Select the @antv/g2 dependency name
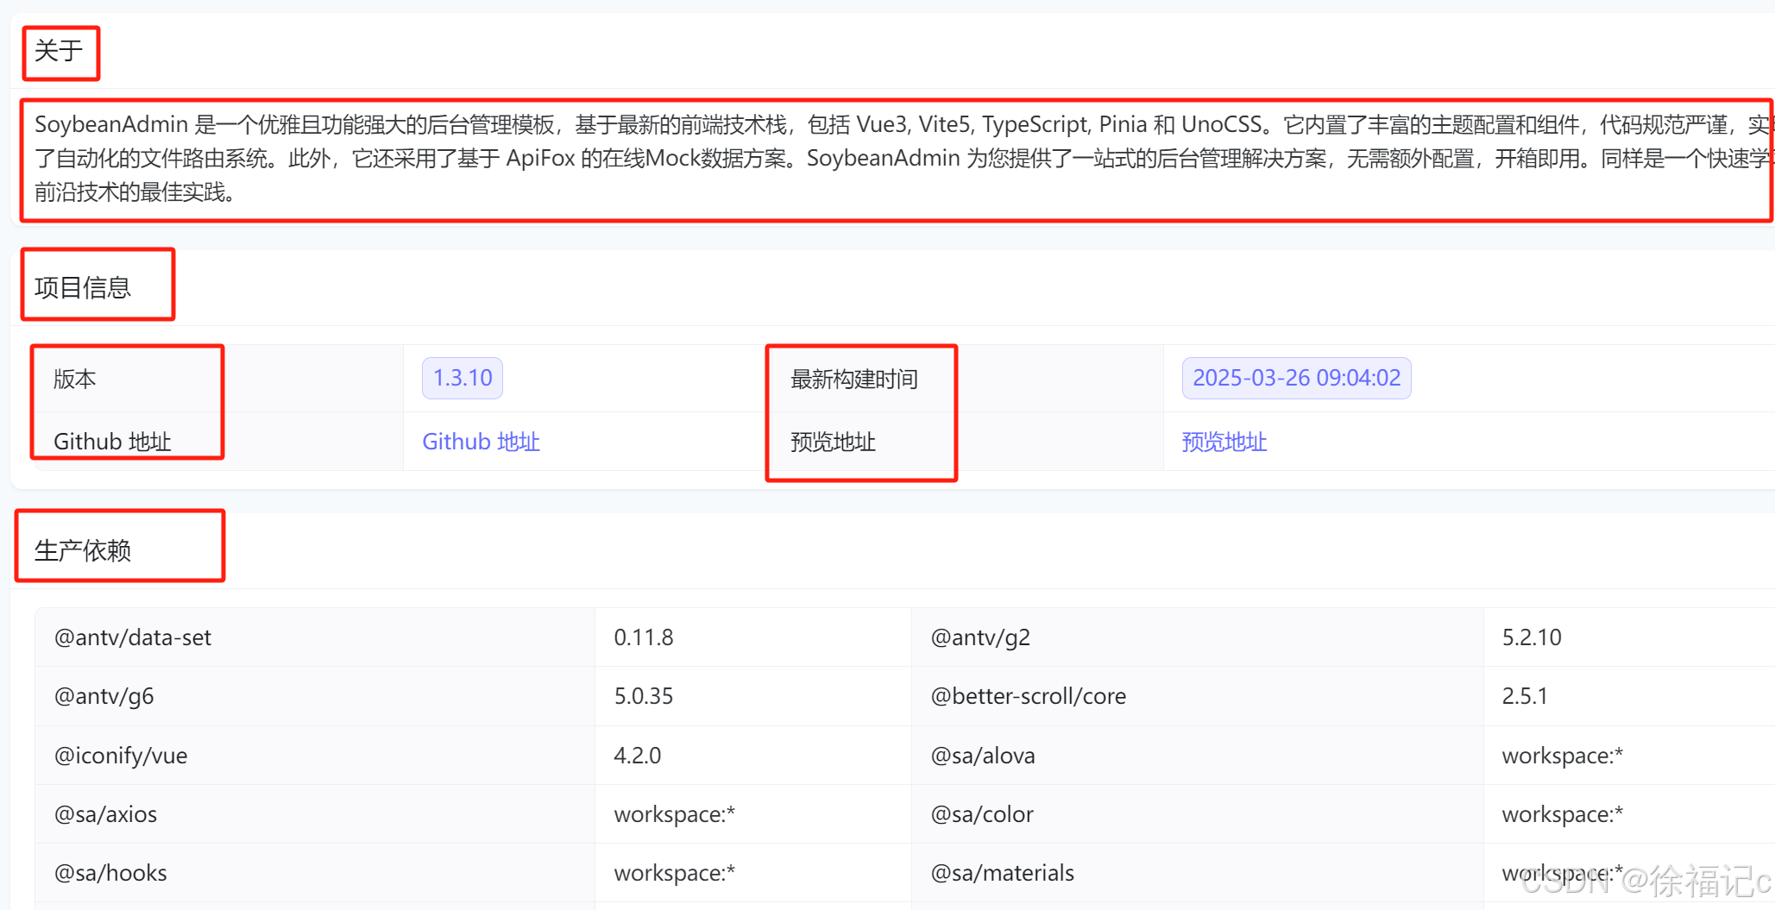 980,637
